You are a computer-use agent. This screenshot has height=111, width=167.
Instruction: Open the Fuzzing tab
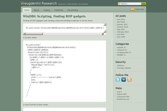coord(47,10)
